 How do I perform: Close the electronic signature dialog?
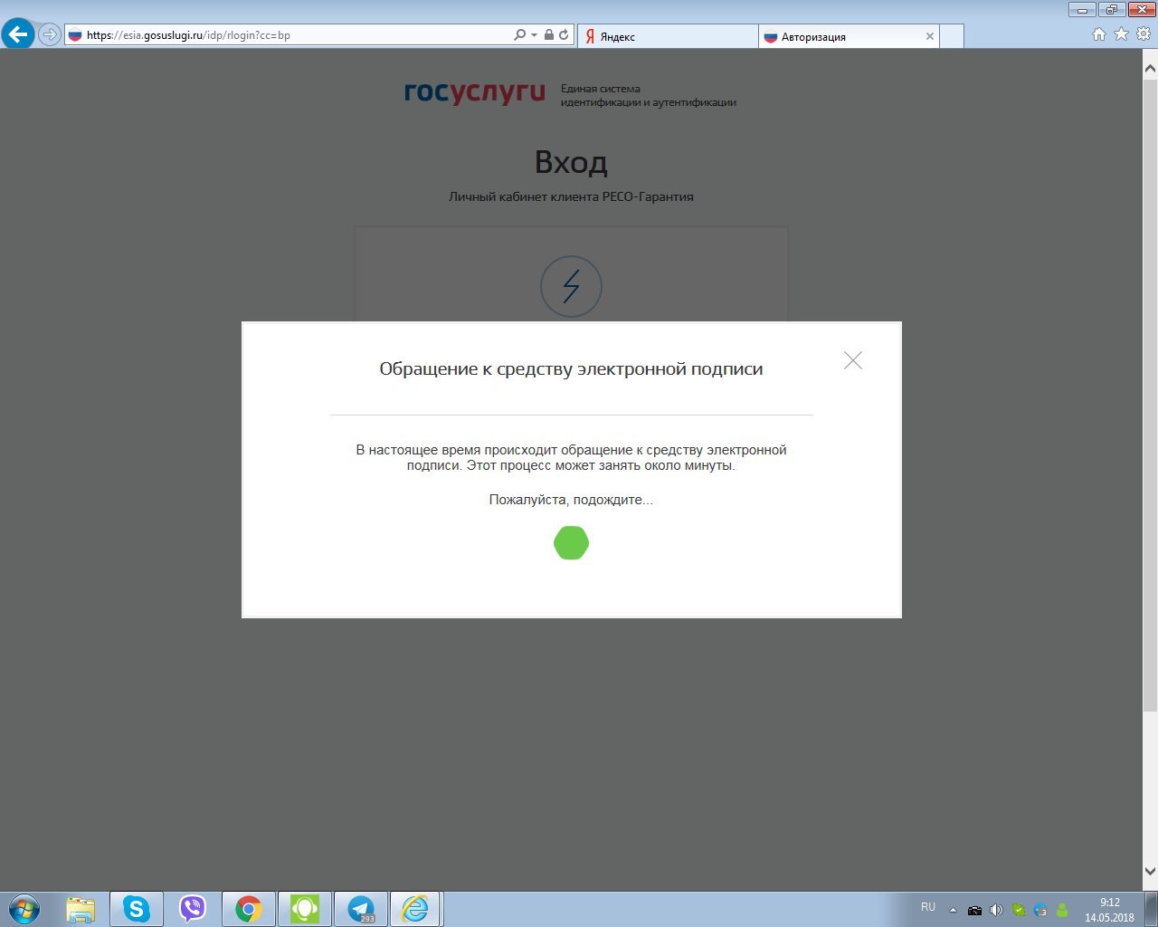[852, 360]
